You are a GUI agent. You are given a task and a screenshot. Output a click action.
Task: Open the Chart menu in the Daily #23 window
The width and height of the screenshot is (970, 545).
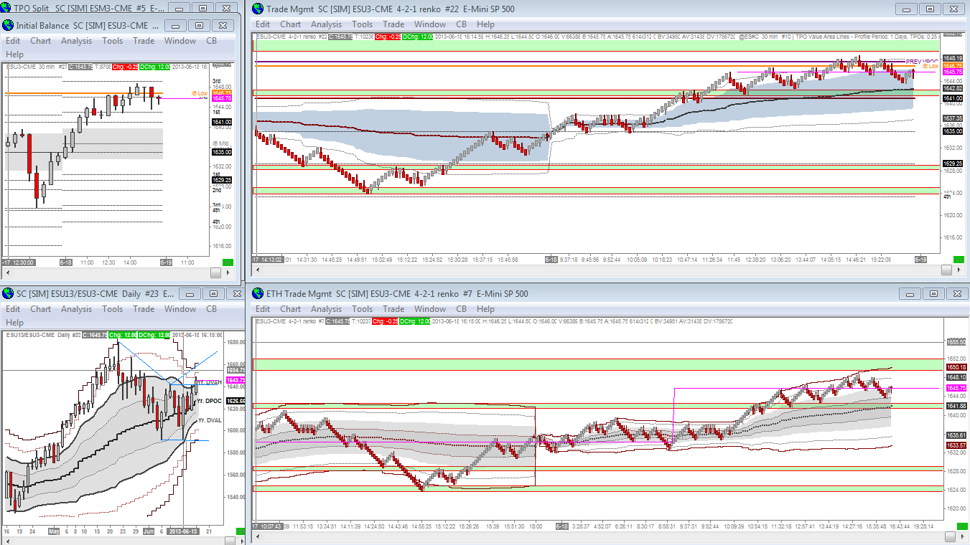pos(40,309)
